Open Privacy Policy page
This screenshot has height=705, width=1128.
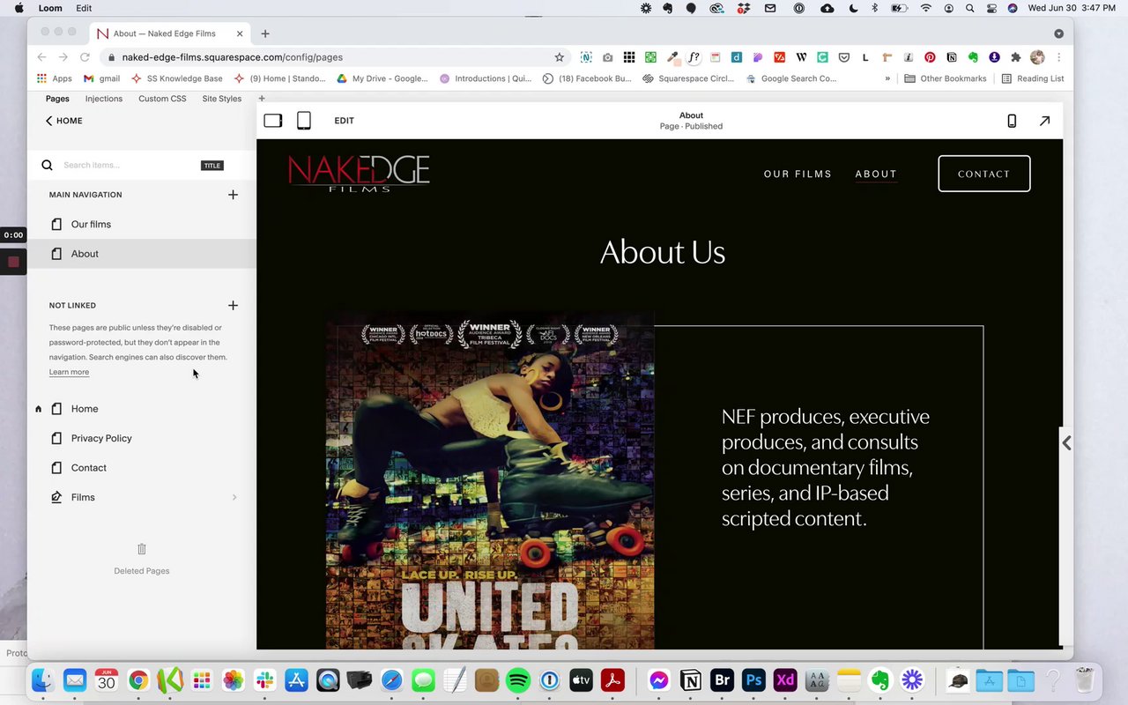tap(142, 438)
